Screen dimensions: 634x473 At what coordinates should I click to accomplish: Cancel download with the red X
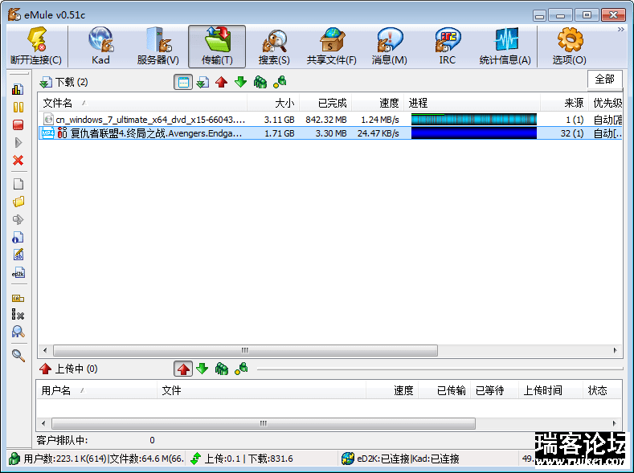point(18,161)
